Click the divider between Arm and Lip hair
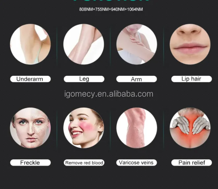Image resolution: width=218 pixels, height=189 pixels. pyautogui.click(x=163, y=46)
